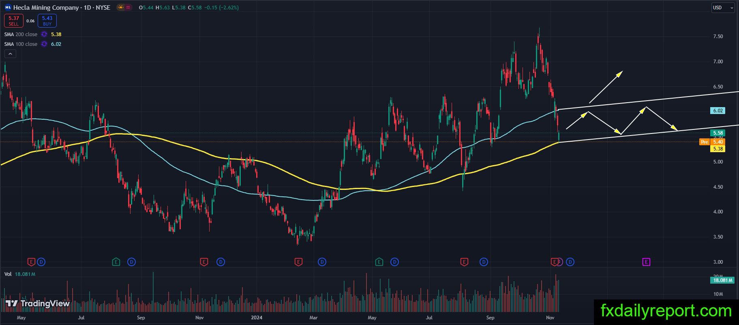Click the Vol 18.081 M legend label
Image resolution: width=739 pixels, height=325 pixels.
(x=20, y=274)
